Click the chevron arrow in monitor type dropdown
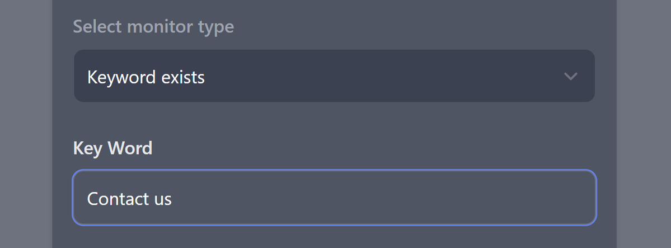 point(570,77)
